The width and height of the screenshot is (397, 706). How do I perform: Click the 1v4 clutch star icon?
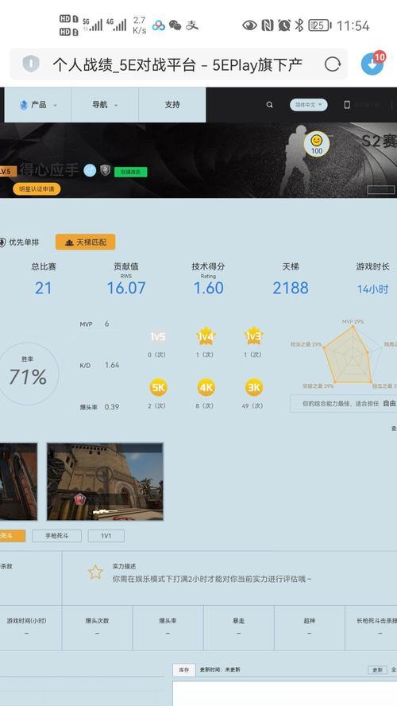pos(206,336)
